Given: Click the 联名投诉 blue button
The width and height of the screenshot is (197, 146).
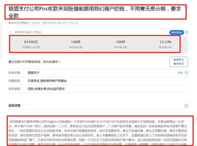Looking at the screenshot, I should 176,33.
